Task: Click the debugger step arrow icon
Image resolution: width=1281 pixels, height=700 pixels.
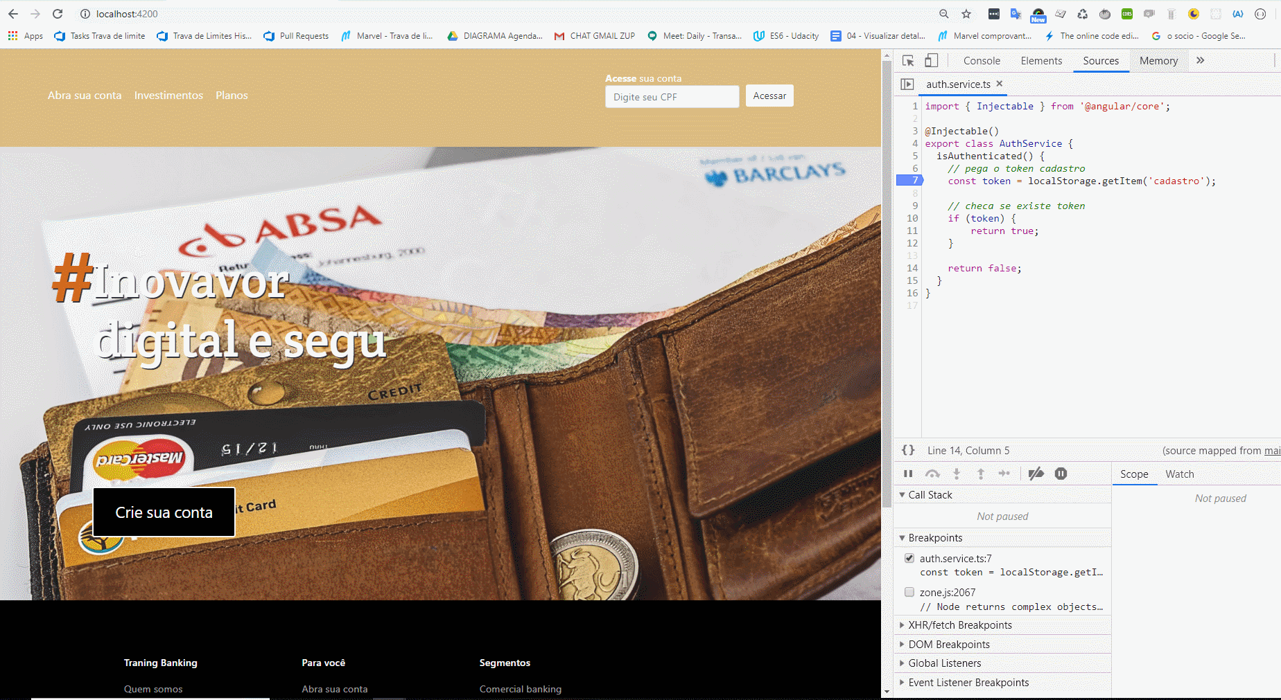Action: point(1004,474)
